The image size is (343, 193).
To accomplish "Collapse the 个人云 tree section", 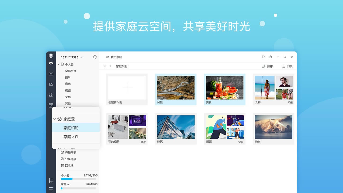I will pyautogui.click(x=58, y=64).
